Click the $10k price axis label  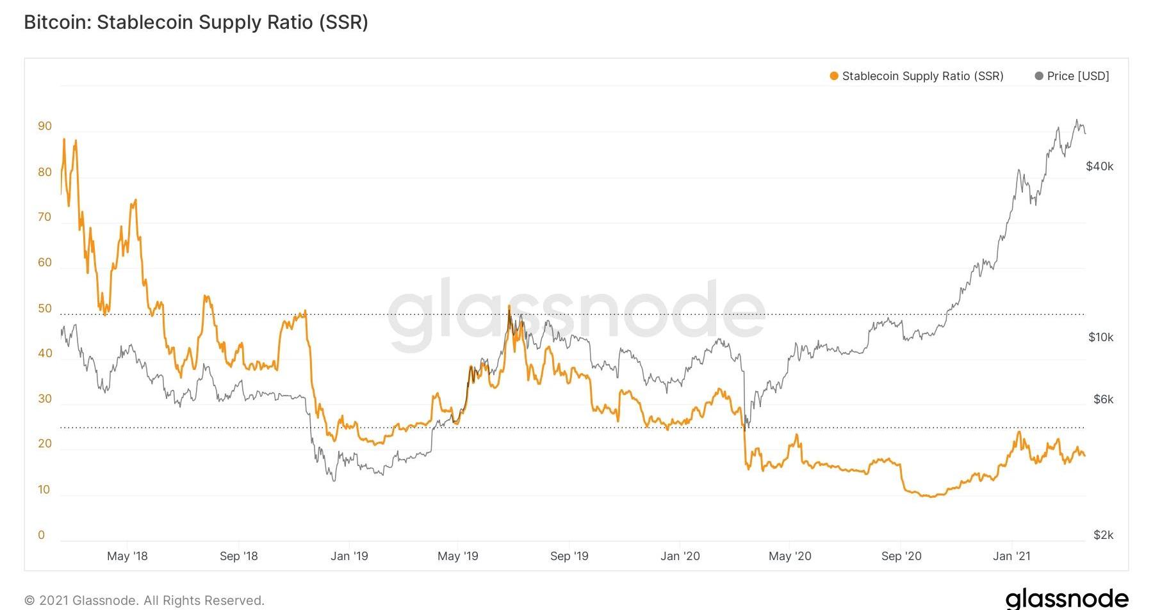click(x=1100, y=337)
